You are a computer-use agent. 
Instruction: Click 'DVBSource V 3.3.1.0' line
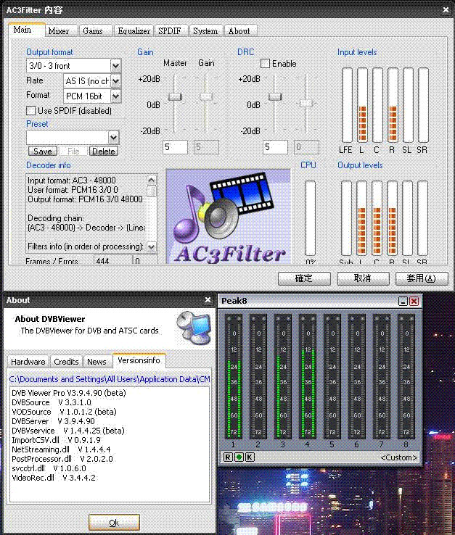52,402
